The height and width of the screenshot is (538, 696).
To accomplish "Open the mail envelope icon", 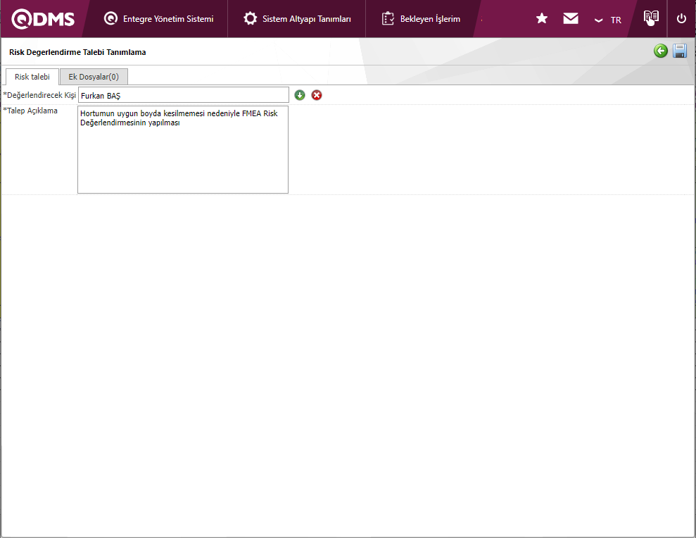I will pos(571,18).
